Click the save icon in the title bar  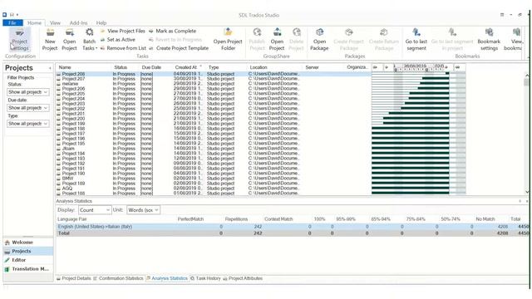point(12,15)
